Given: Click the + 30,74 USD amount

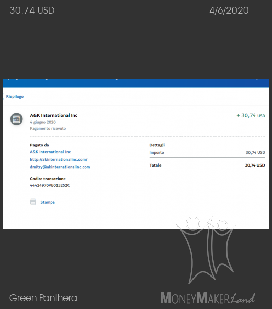Looking at the screenshot, I should tap(251, 115).
